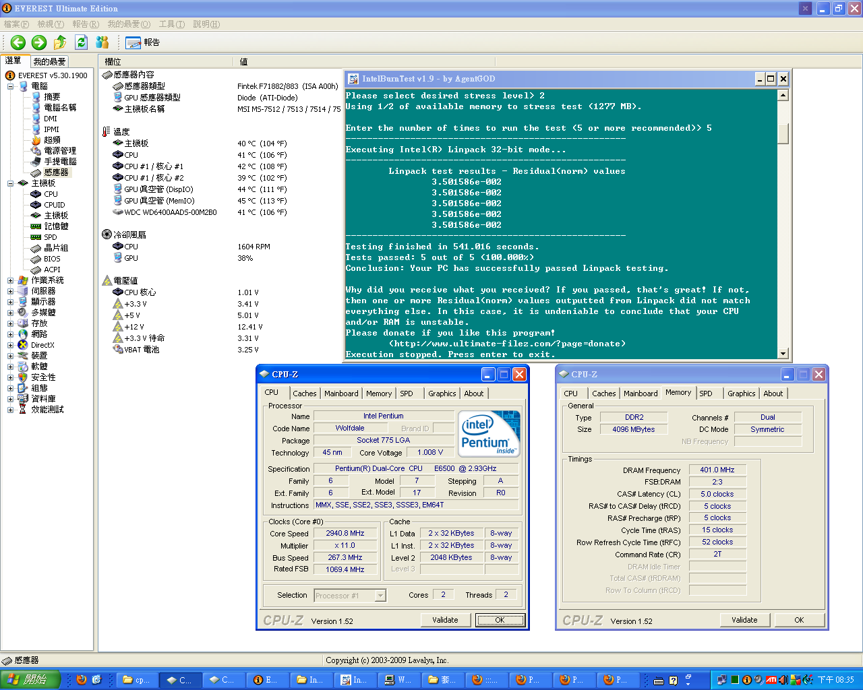Open the 檢視(V) menu
This screenshot has height=690, width=863.
click(x=51, y=24)
